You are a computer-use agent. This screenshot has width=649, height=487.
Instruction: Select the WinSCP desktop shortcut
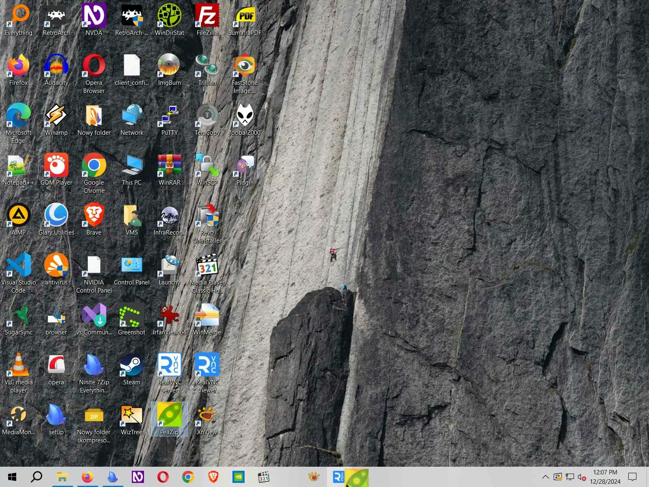click(x=207, y=169)
